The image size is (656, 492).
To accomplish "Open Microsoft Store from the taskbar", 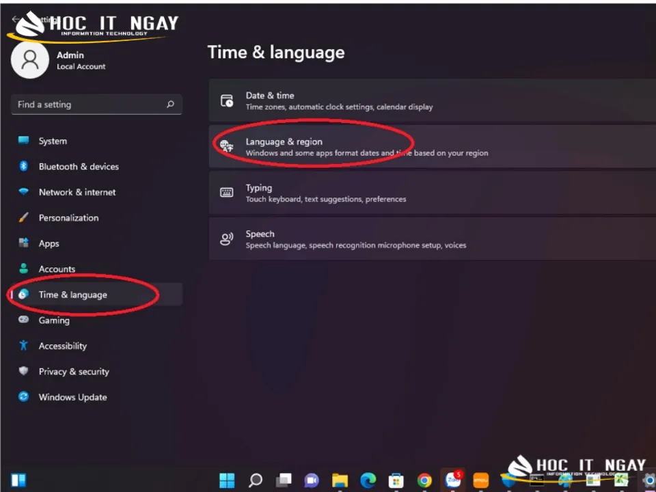I will pyautogui.click(x=396, y=480).
